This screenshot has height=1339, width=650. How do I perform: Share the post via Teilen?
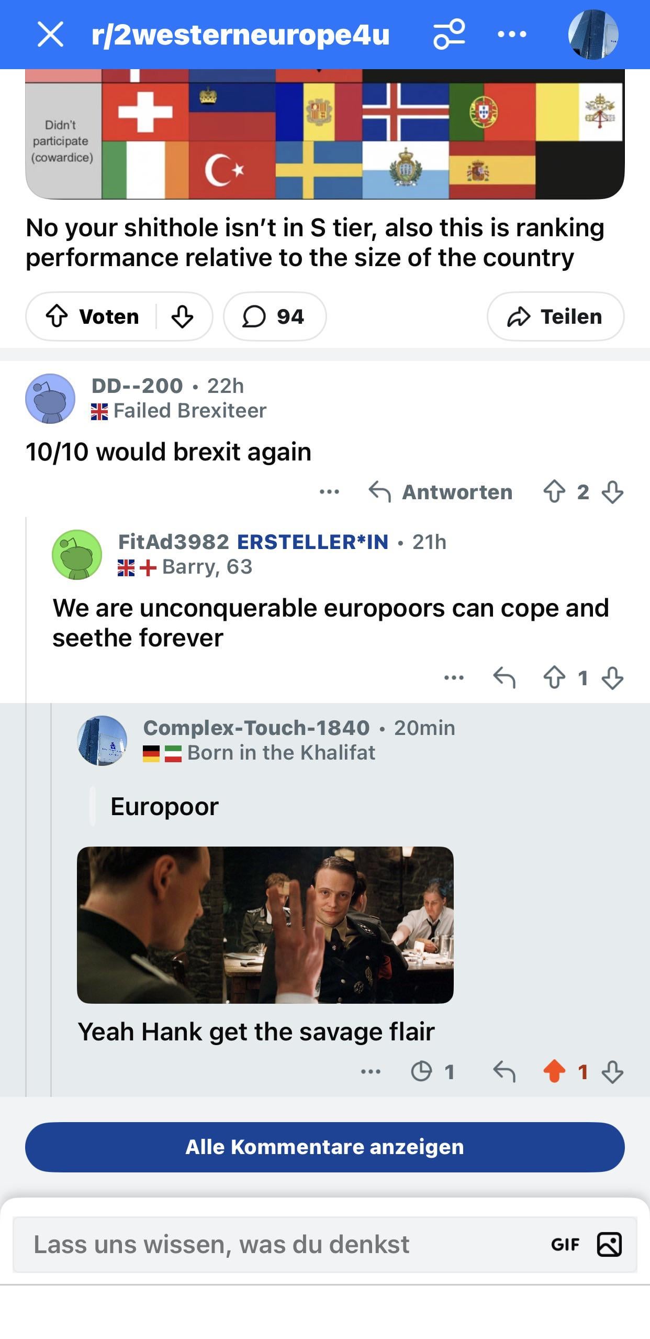(555, 316)
